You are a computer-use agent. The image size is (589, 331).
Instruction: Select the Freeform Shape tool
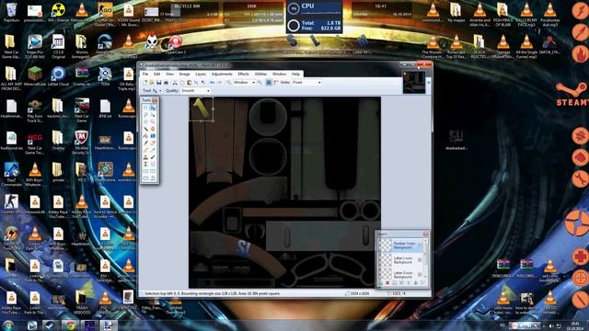[153, 178]
